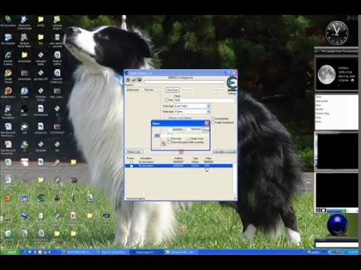Launch Mozilla Firefox from the desktop

(8, 92)
